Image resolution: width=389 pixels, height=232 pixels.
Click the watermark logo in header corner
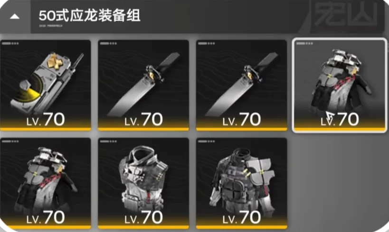pyautogui.click(x=346, y=15)
